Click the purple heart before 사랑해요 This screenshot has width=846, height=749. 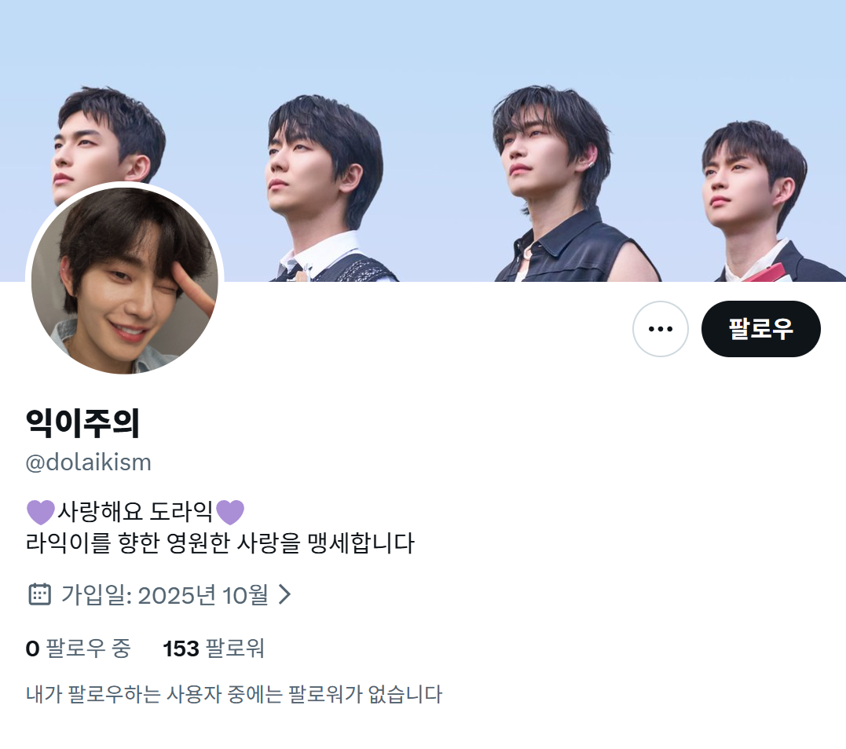pyautogui.click(x=41, y=512)
